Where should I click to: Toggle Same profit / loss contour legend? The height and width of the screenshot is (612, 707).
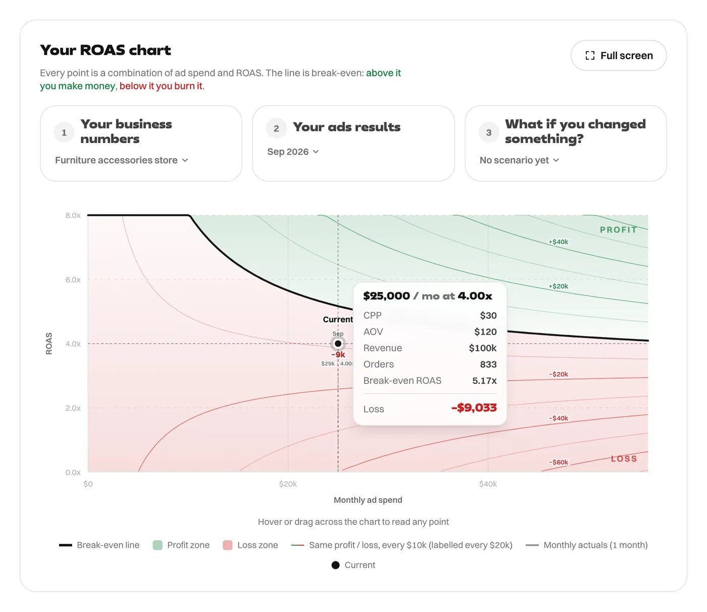coord(402,545)
